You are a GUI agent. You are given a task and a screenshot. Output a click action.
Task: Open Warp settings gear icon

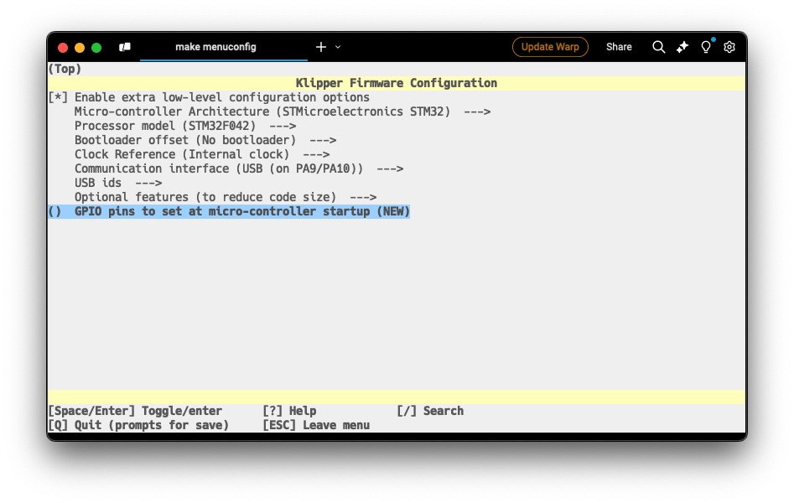click(x=729, y=47)
